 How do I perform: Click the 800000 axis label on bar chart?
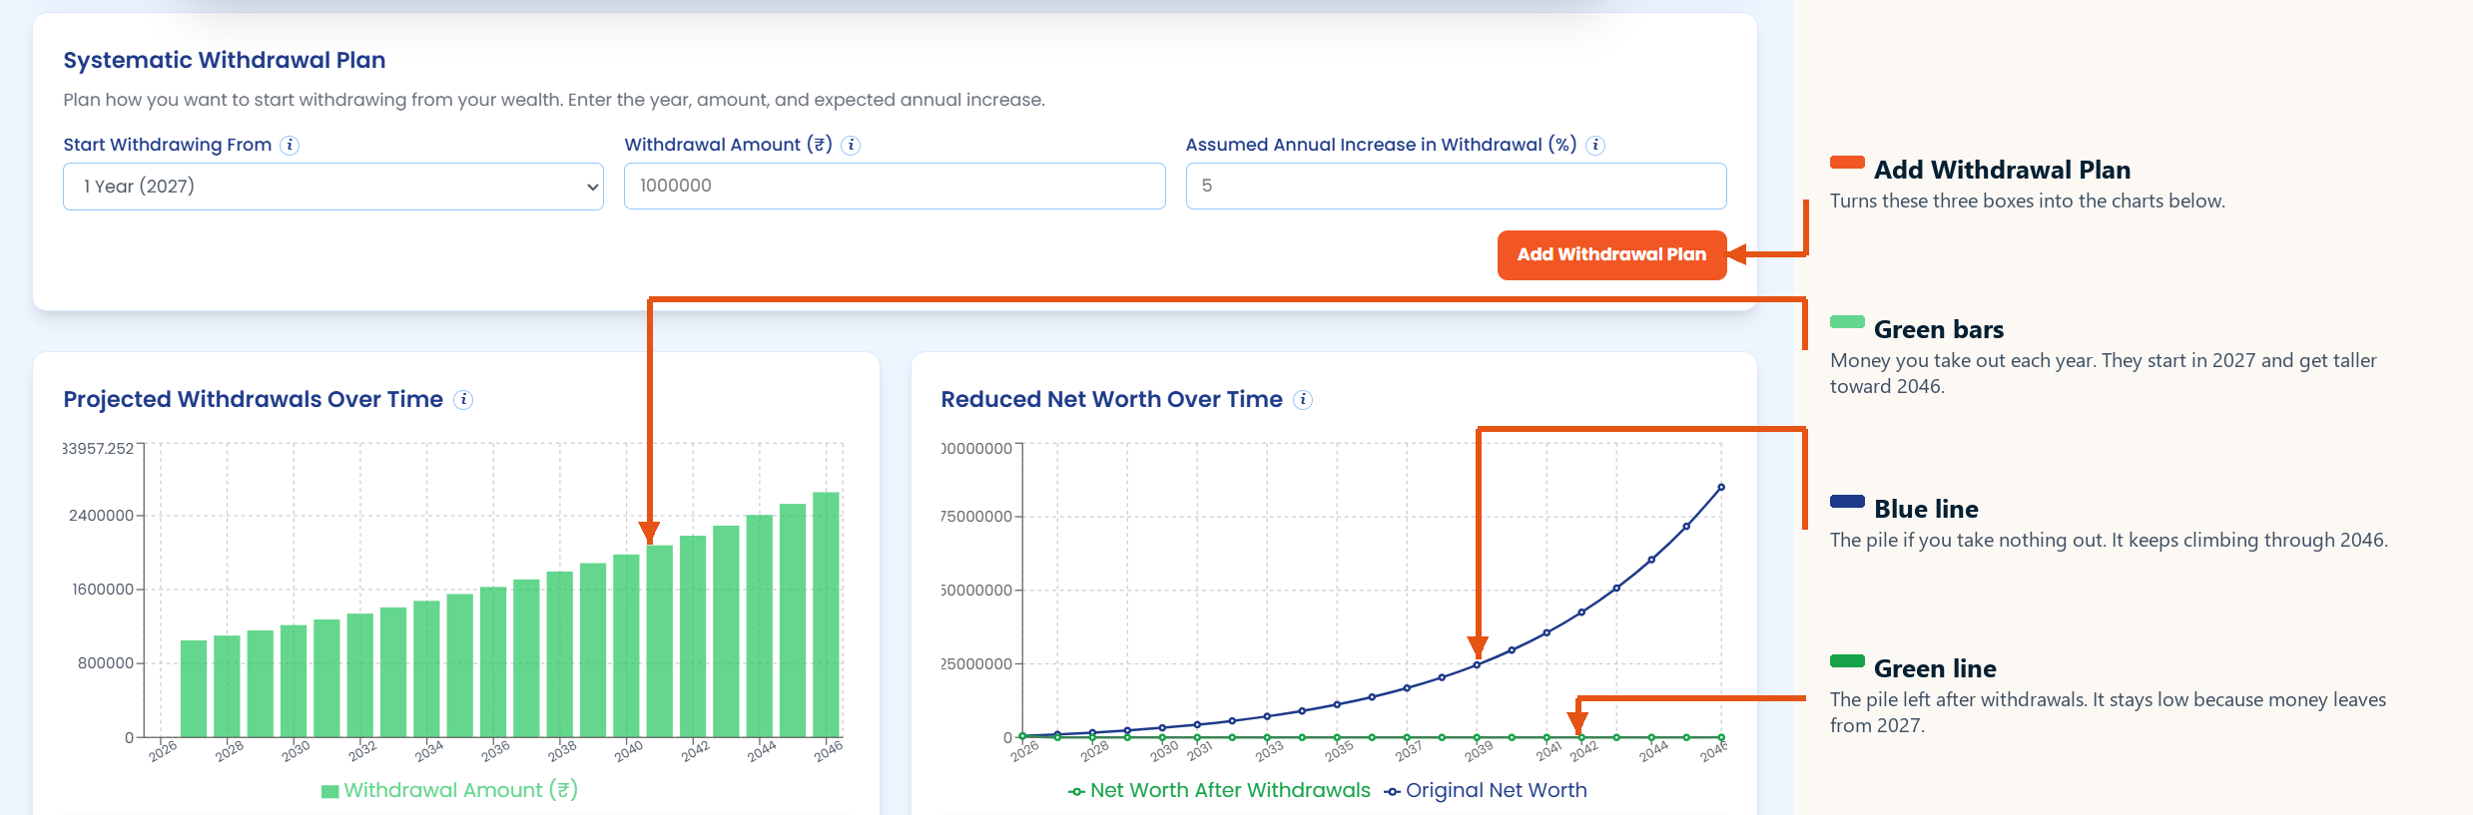tap(106, 663)
